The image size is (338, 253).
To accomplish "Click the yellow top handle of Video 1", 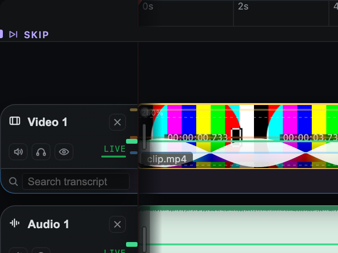I will [134, 110].
